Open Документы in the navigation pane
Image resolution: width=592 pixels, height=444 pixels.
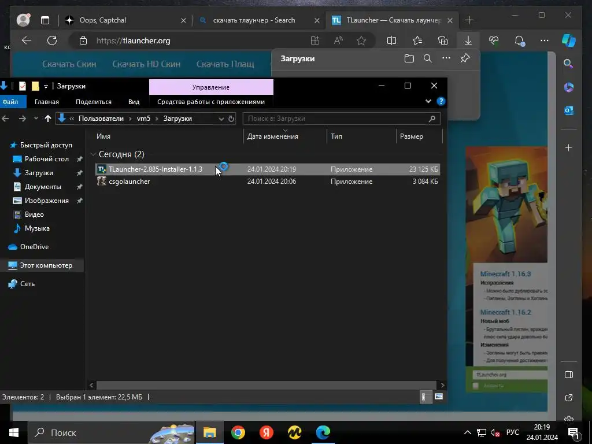[43, 187]
